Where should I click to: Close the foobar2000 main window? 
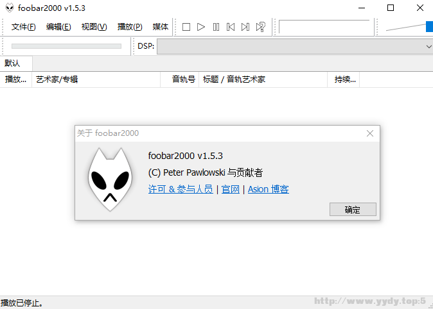click(420, 8)
